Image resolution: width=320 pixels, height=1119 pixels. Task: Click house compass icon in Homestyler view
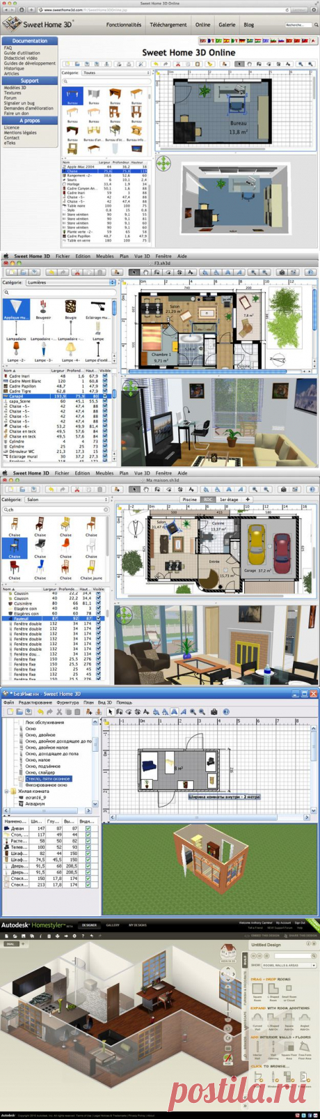[x=227, y=951]
